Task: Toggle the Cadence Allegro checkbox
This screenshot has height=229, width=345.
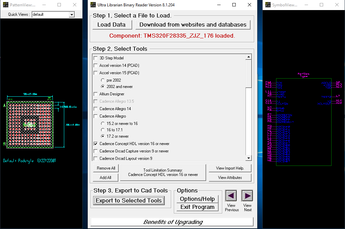Action: click(95, 116)
